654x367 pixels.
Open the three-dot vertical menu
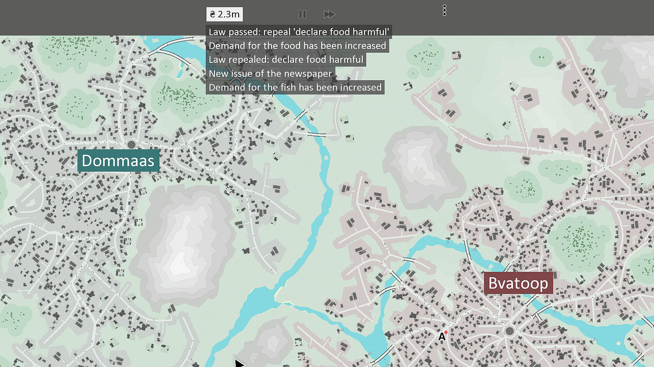point(444,11)
